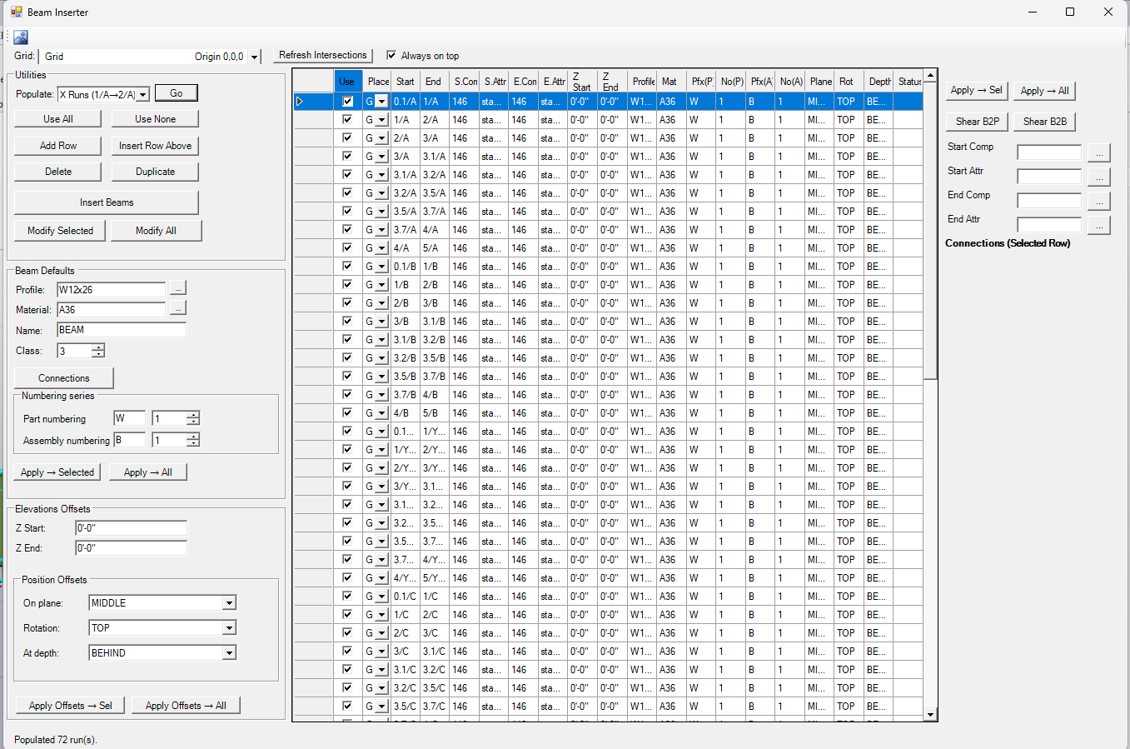Click Refresh Intersections button
Viewport: 1130px width, 749px height.
323,55
